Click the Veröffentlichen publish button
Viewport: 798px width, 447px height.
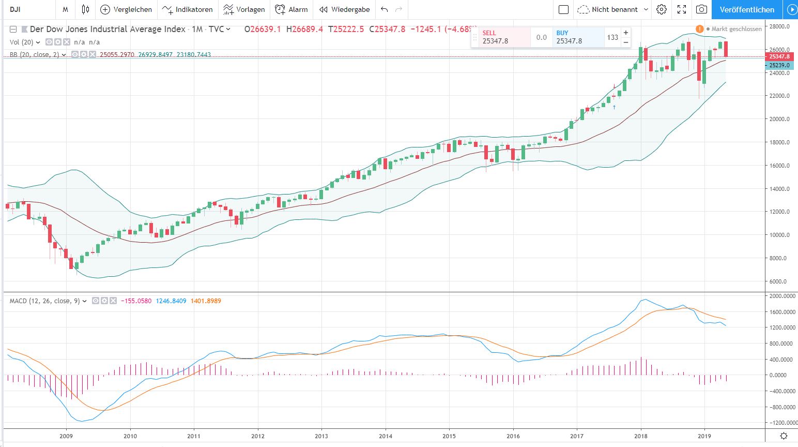747,9
